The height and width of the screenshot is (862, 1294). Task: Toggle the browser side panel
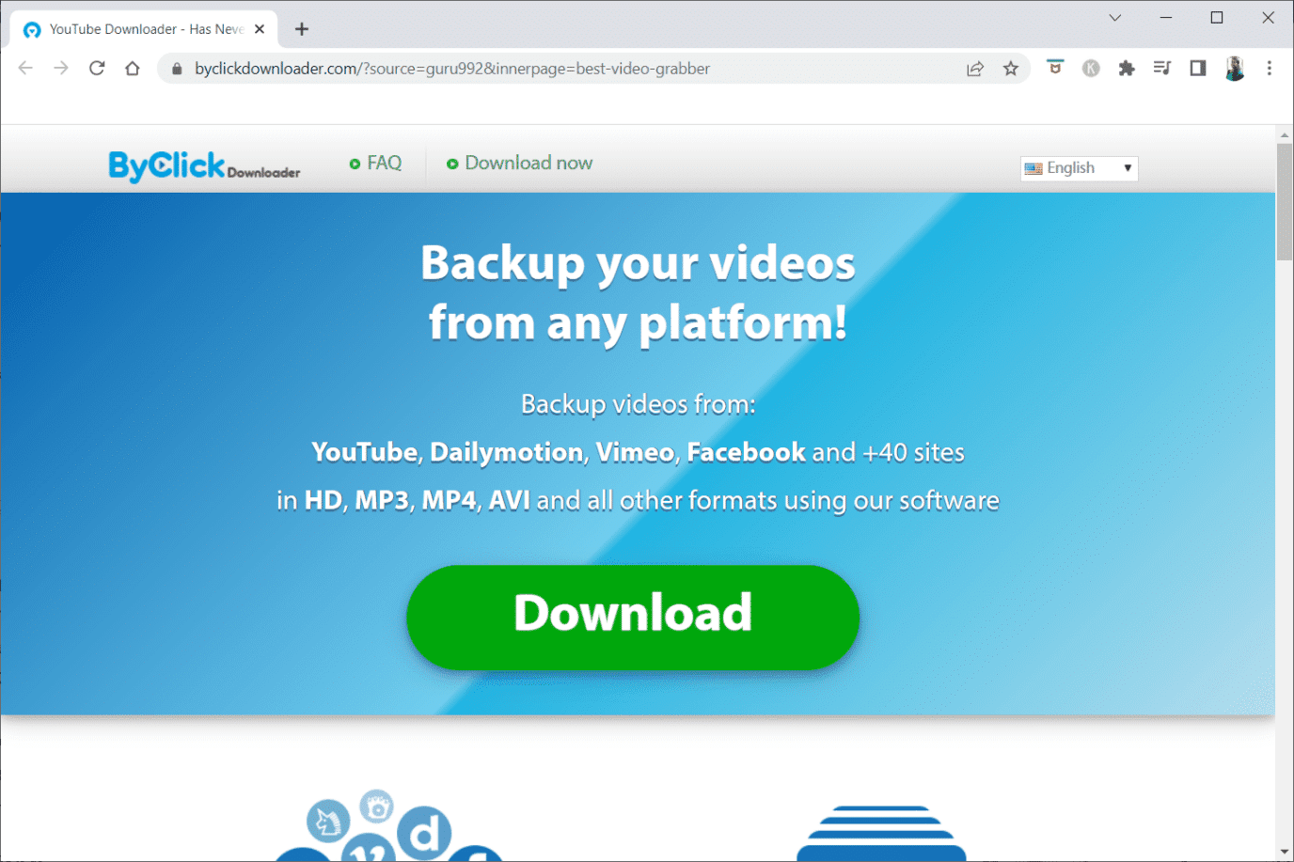coord(1198,68)
